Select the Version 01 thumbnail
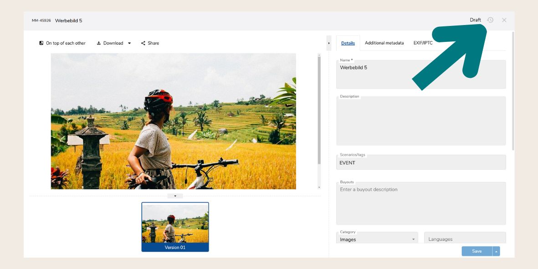The width and height of the screenshot is (538, 269). tap(175, 227)
